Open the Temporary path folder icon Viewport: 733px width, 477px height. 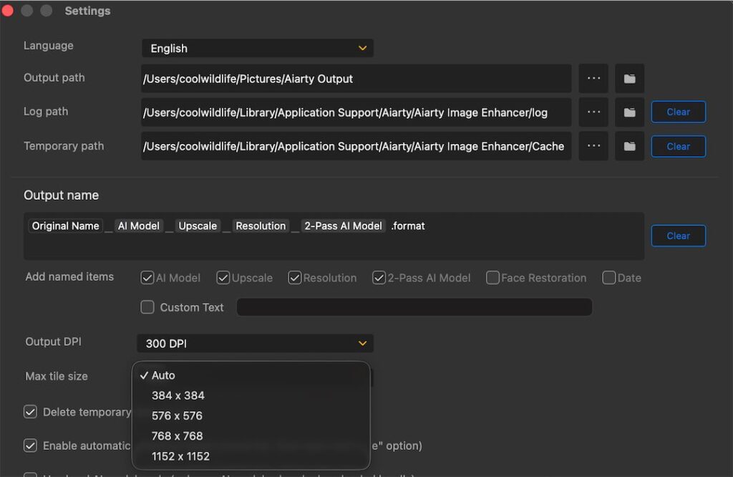[629, 146]
